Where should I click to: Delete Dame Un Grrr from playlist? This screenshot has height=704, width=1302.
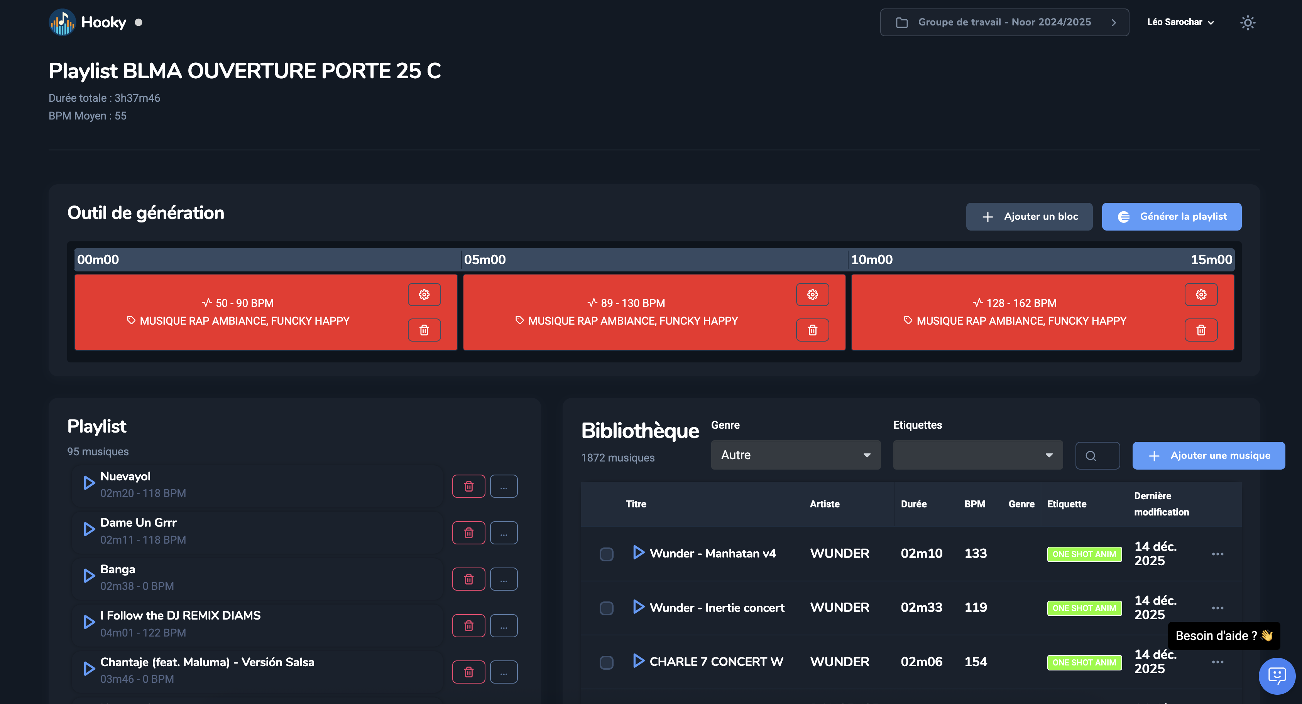[468, 533]
